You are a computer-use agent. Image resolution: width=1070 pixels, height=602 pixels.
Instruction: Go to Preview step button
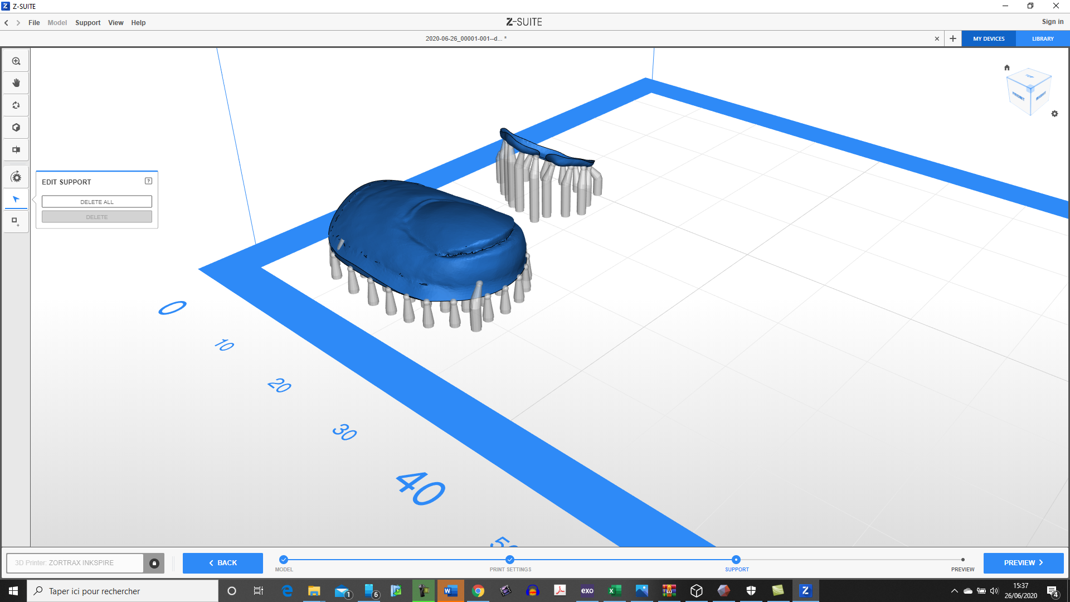coord(1023,563)
